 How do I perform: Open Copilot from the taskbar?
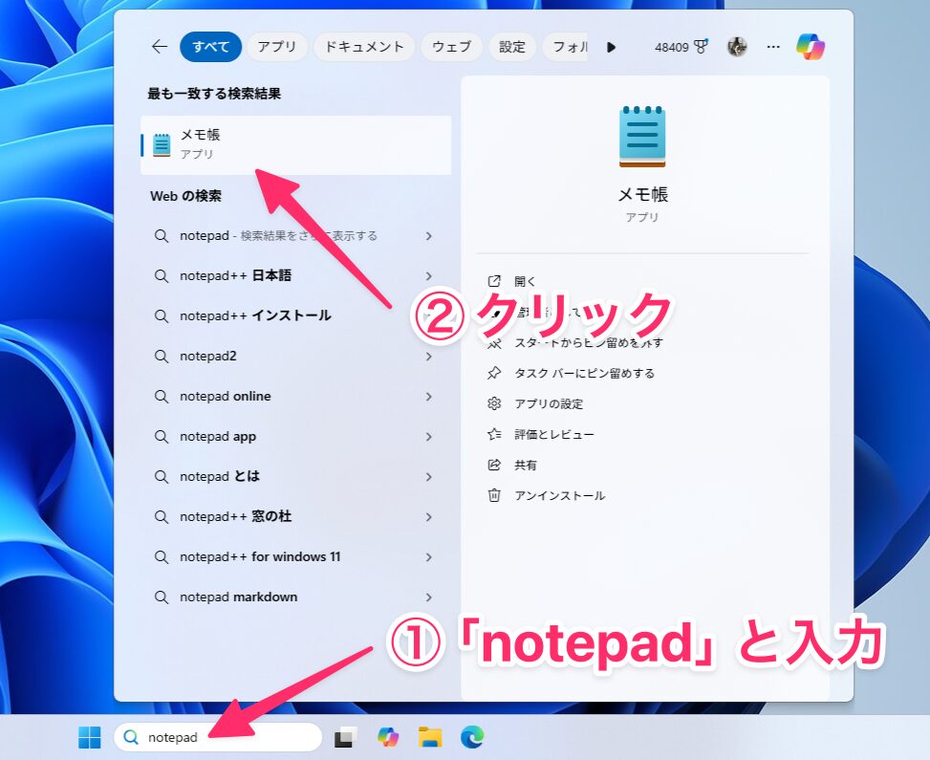point(388,737)
